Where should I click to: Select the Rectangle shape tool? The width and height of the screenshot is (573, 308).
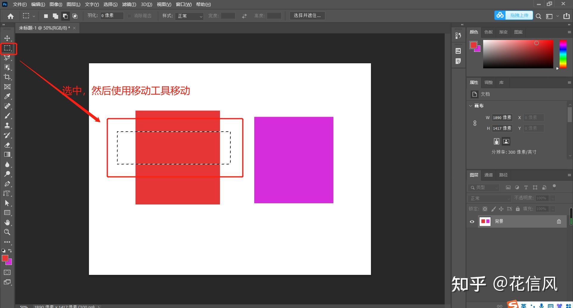[7, 213]
